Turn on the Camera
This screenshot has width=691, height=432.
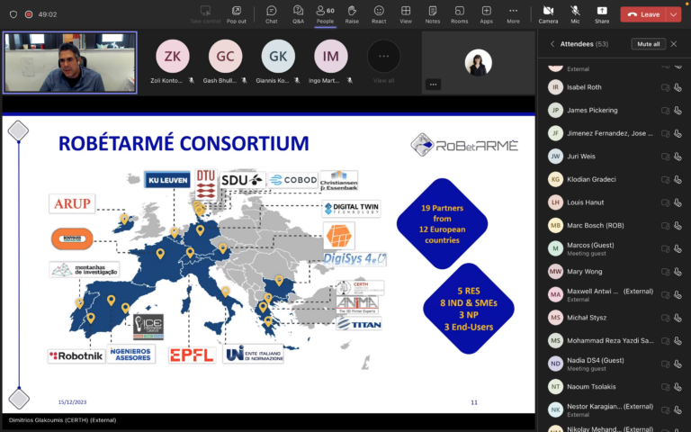pos(548,14)
